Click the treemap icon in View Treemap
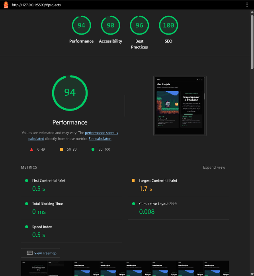The width and height of the screenshot is (254, 276). (29, 253)
